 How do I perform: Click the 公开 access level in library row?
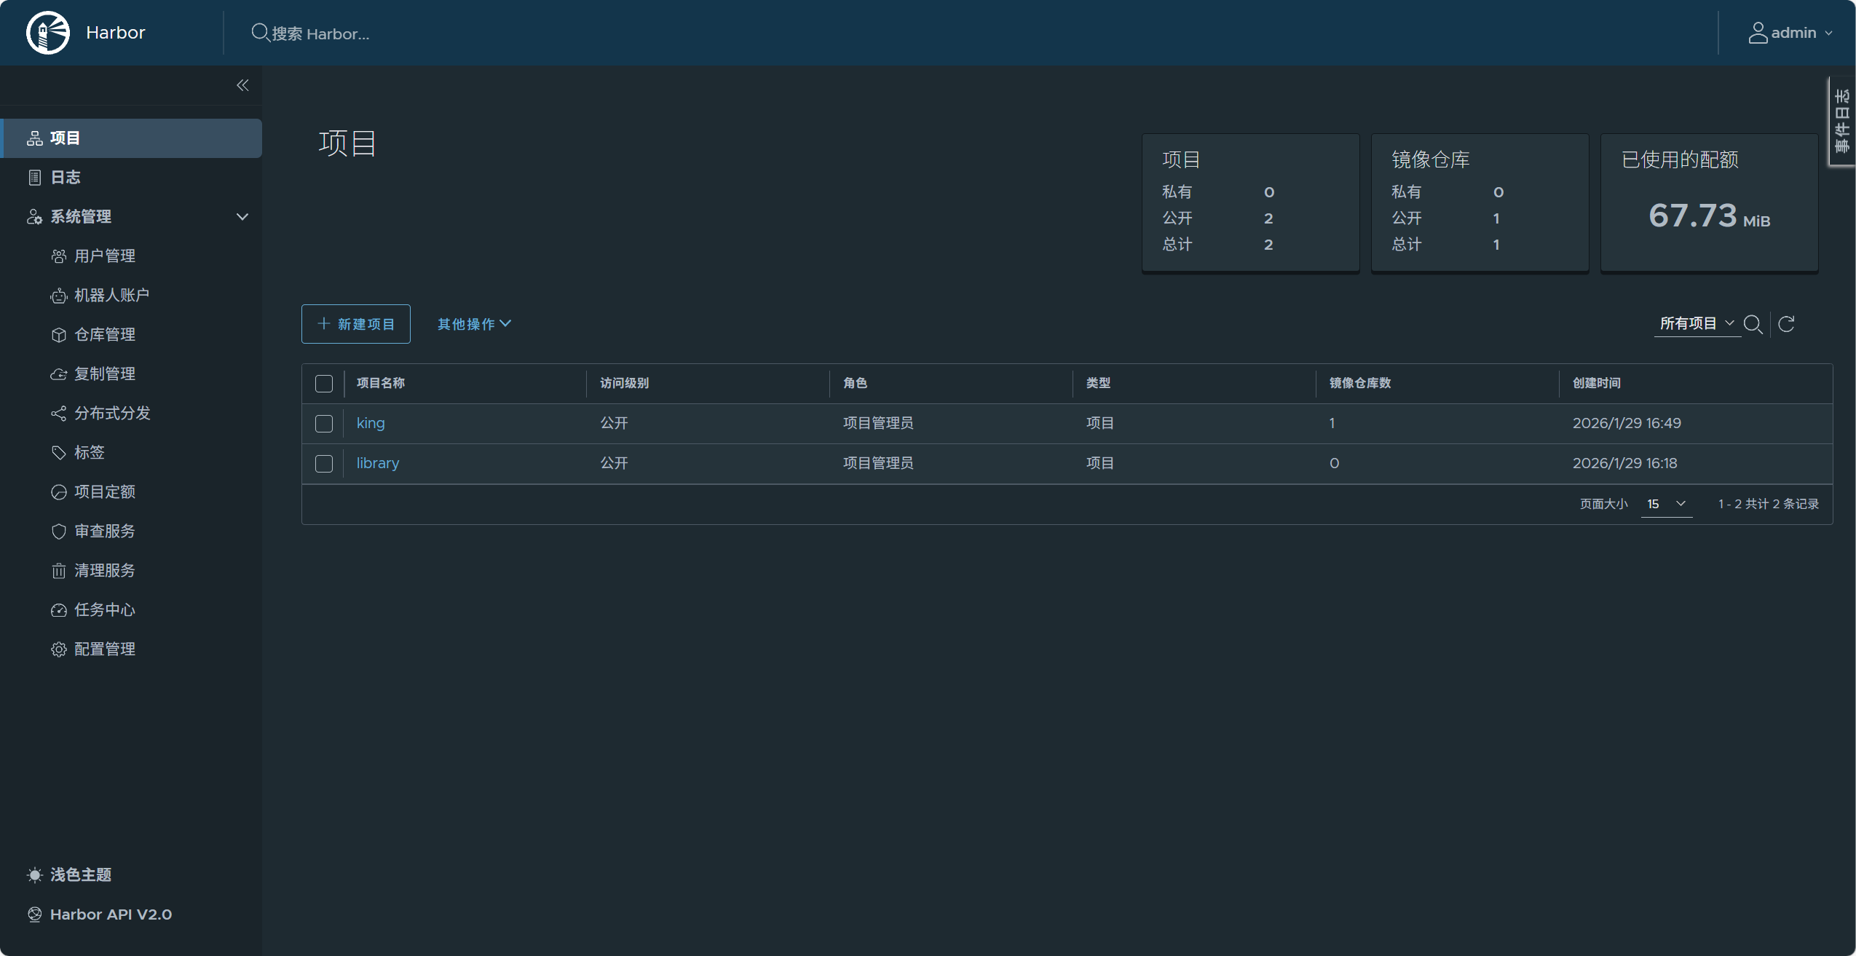pyautogui.click(x=614, y=463)
